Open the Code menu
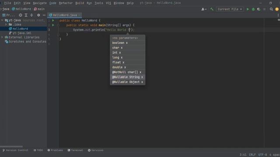The height and width of the screenshot is (157, 280). coord(52,3)
